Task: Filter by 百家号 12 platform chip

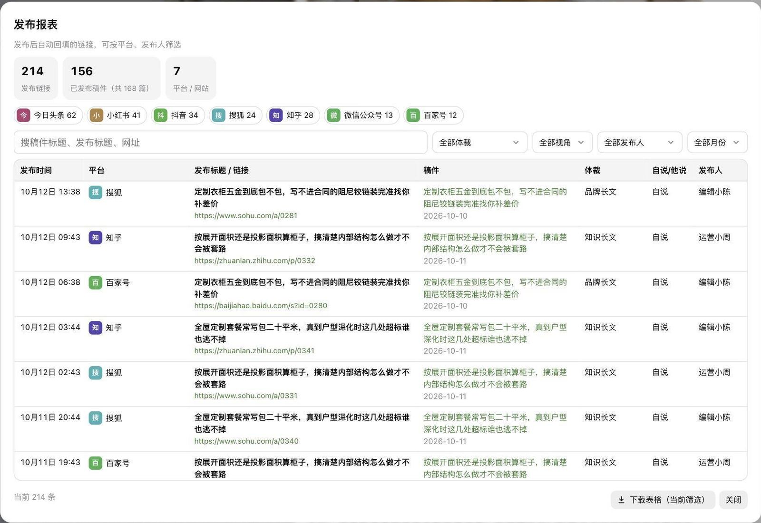Action: [433, 115]
